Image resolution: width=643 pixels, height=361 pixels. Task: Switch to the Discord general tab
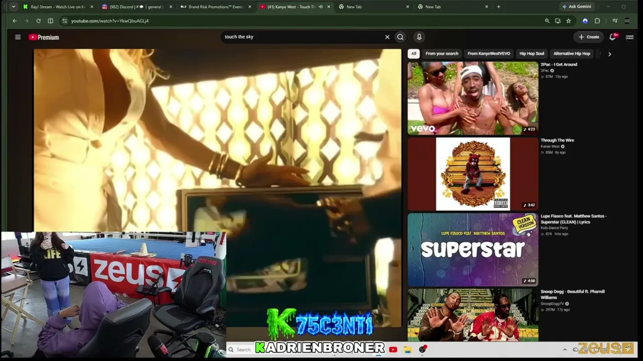[x=137, y=7]
